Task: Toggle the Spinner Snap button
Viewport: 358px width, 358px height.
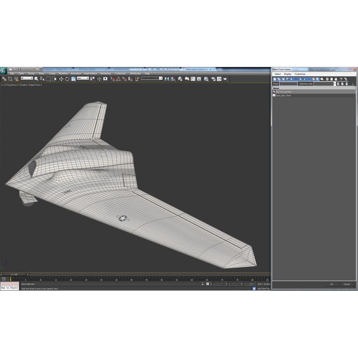Action: (130, 79)
